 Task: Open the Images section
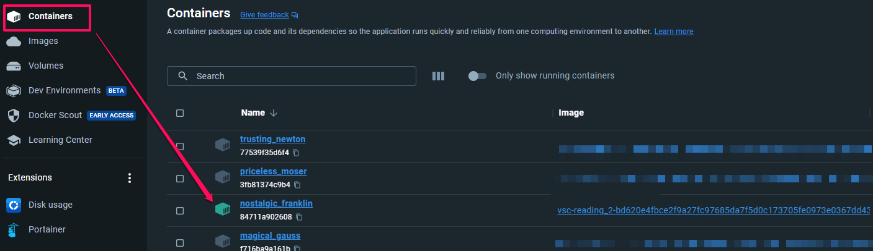pyautogui.click(x=43, y=41)
